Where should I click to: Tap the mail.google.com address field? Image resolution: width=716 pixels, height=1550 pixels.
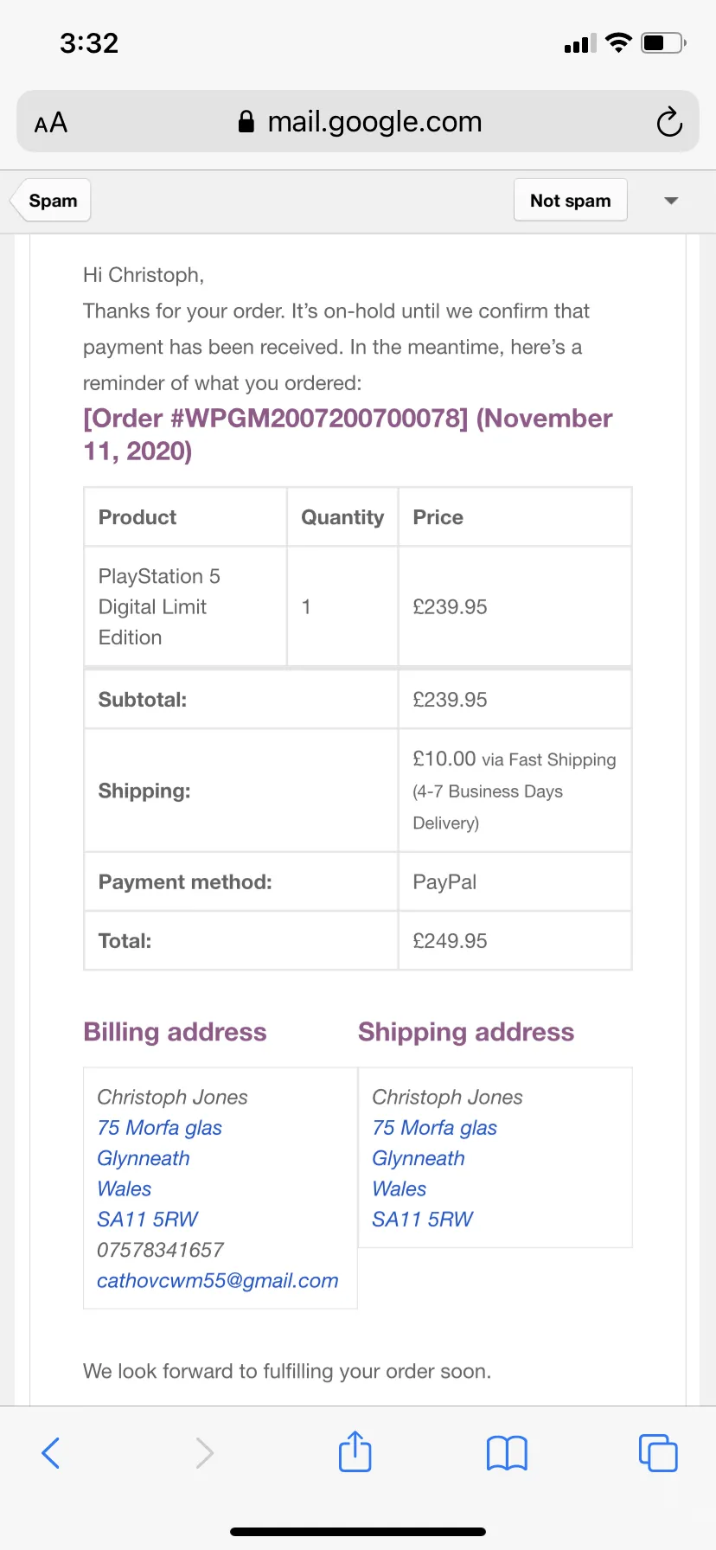tap(358, 122)
